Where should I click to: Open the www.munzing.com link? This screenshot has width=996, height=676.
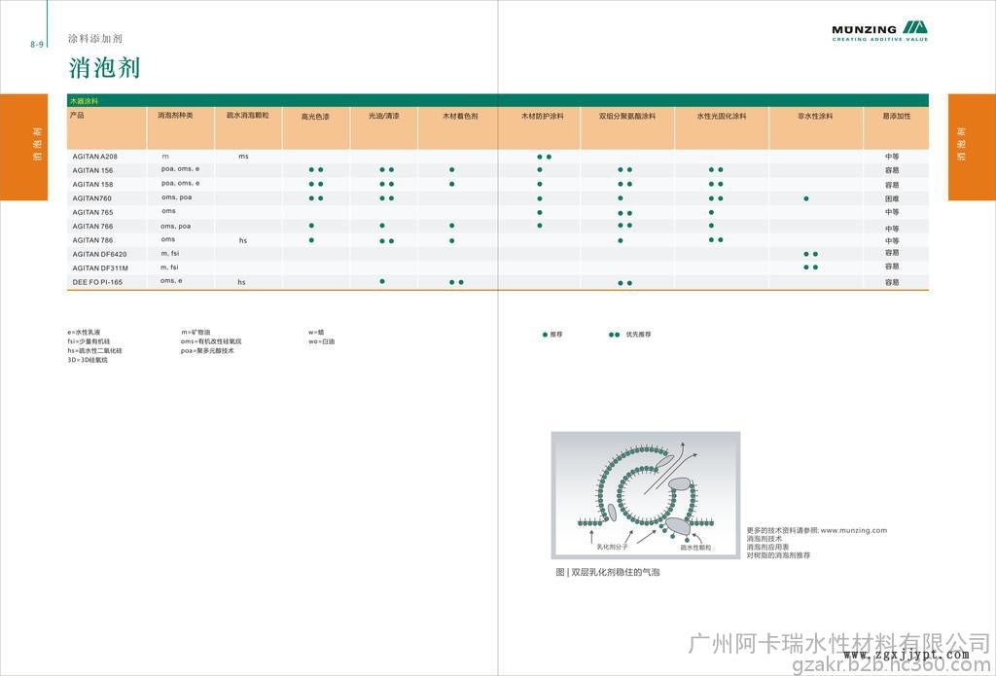click(854, 530)
